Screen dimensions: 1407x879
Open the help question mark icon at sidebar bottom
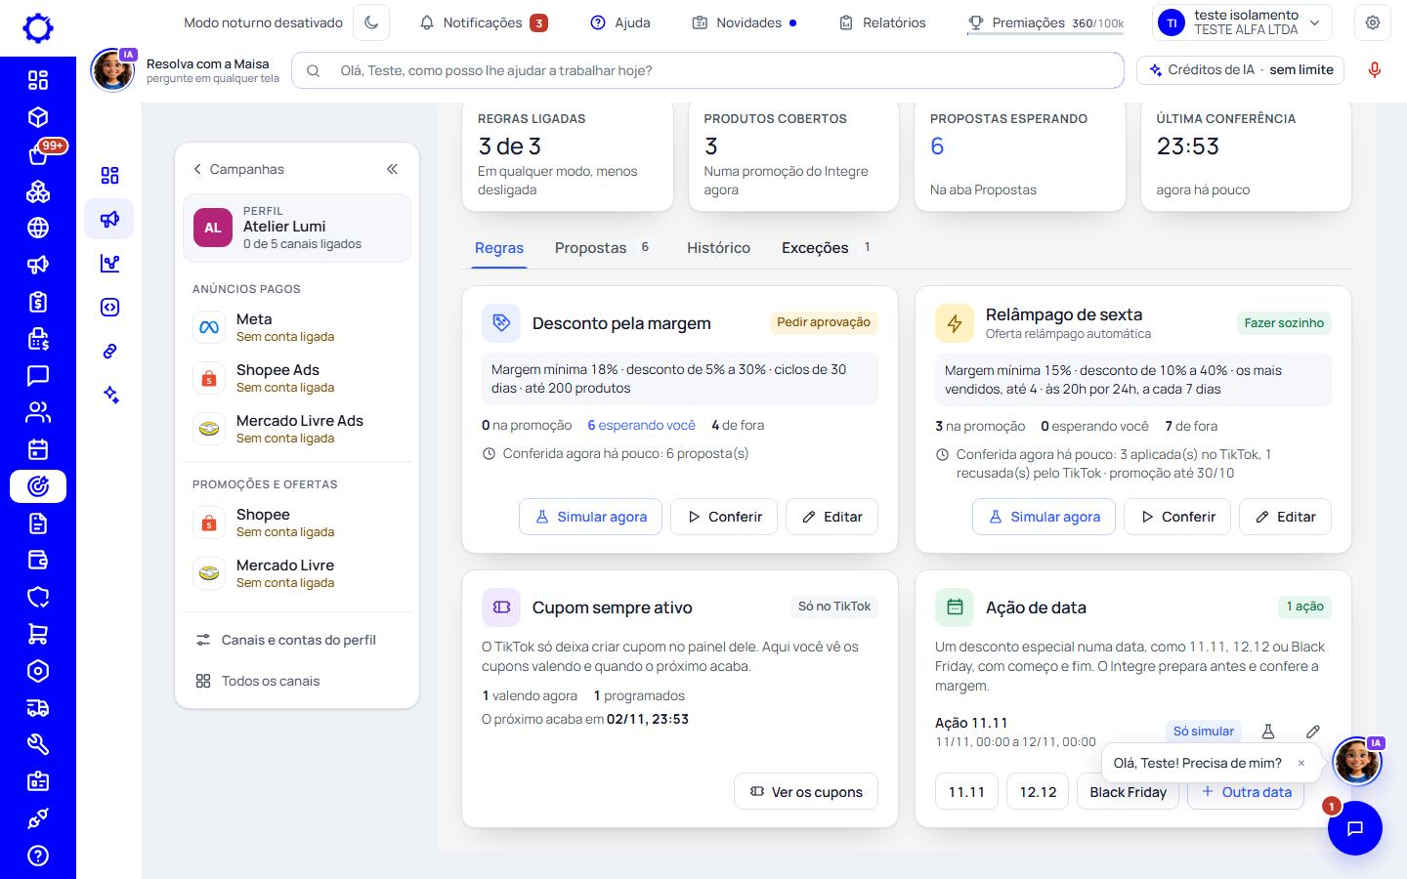point(38,856)
